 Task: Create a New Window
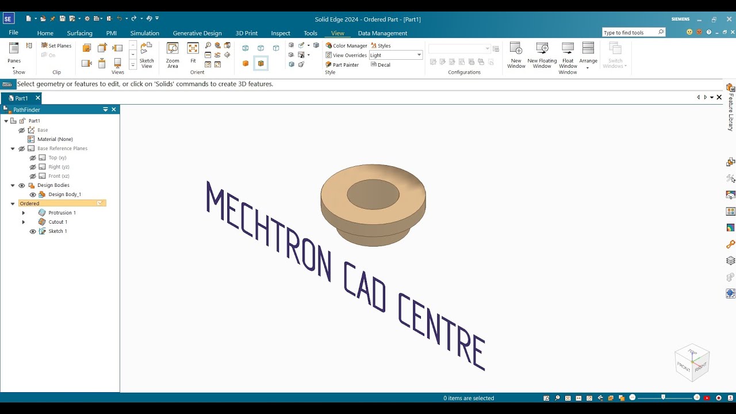[x=516, y=55]
